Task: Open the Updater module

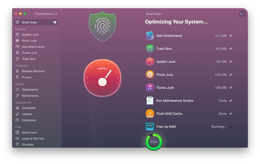Action: pyautogui.click(x=27, y=114)
